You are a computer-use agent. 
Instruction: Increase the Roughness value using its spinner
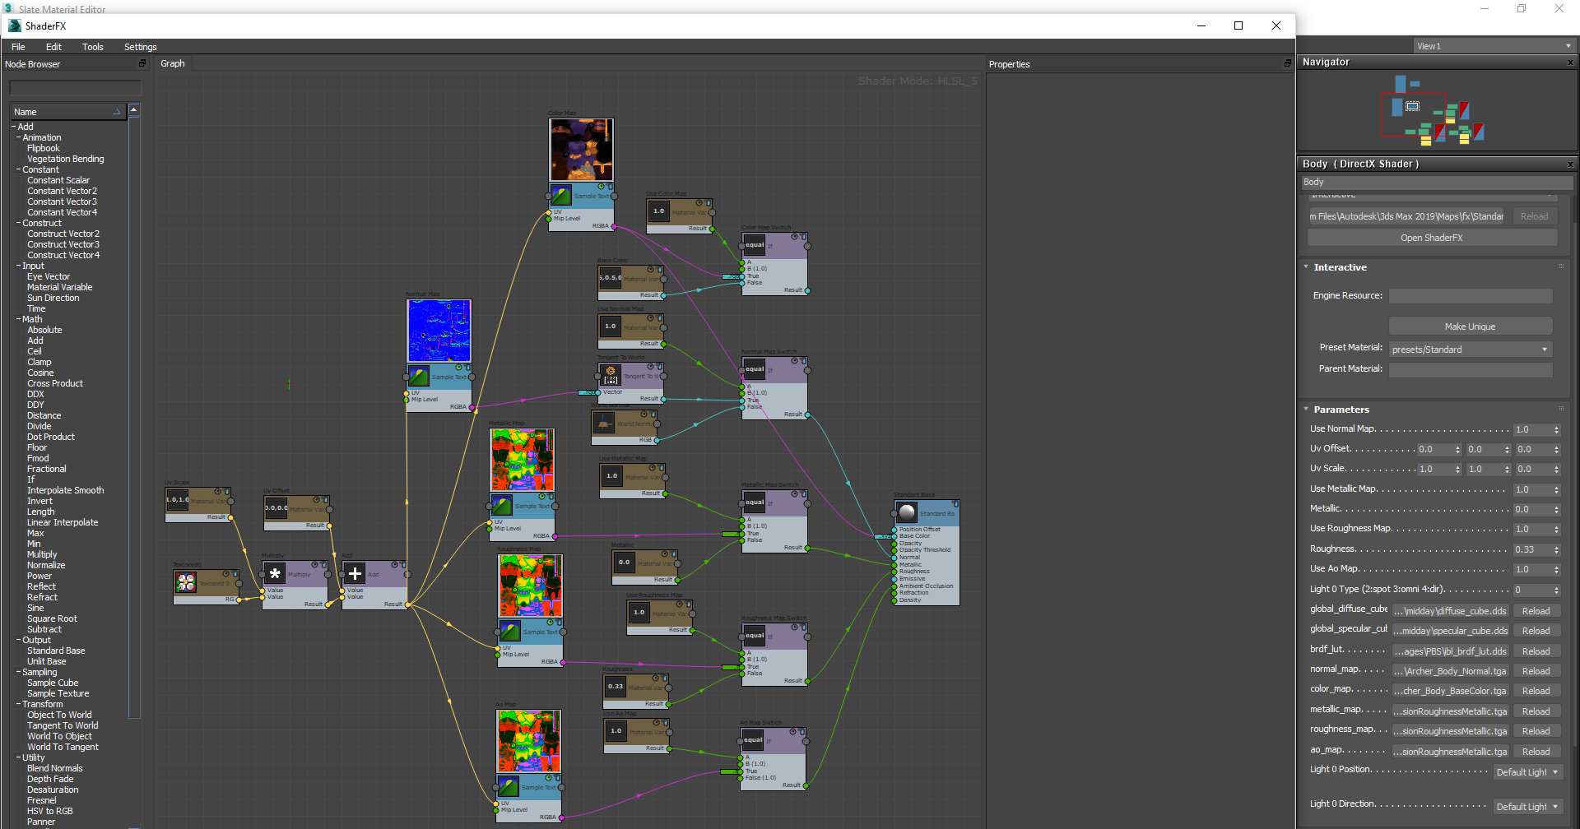(1555, 546)
